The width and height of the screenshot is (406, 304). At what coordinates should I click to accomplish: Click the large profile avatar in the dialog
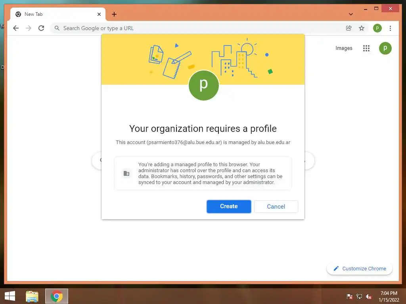click(x=204, y=85)
